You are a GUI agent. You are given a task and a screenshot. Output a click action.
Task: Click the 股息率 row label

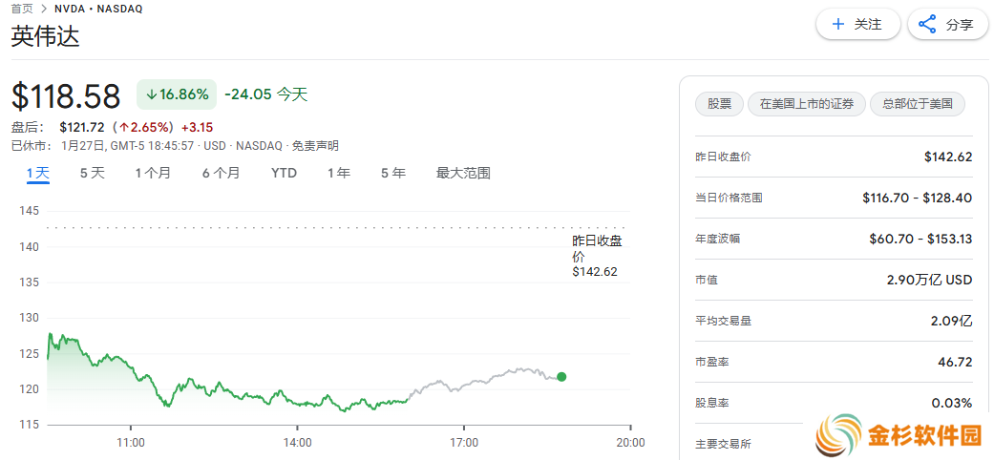click(x=711, y=403)
